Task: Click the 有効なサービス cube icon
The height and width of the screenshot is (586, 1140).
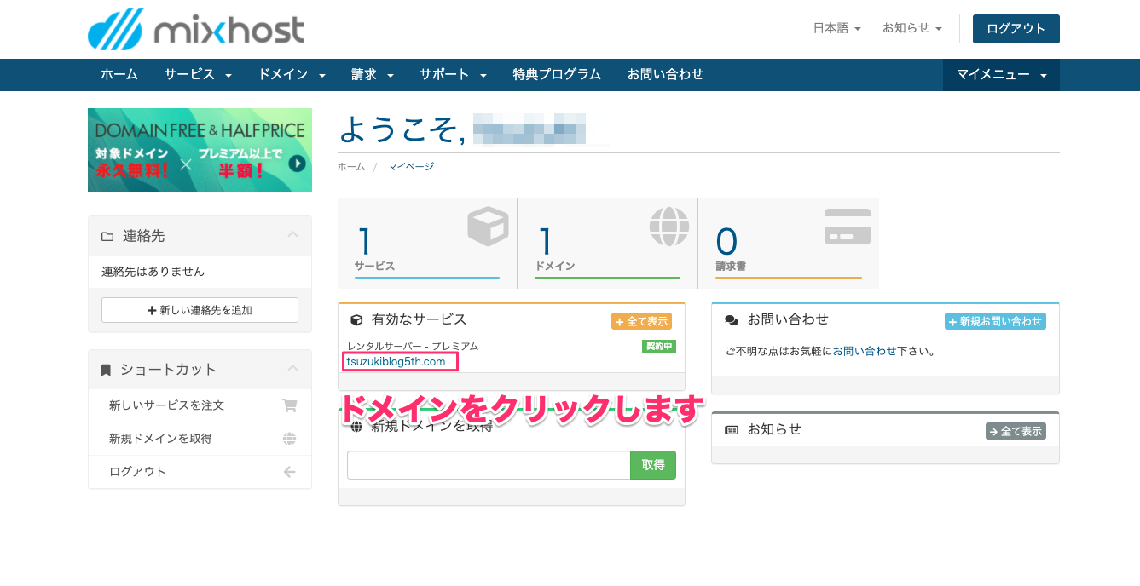Action: click(356, 320)
